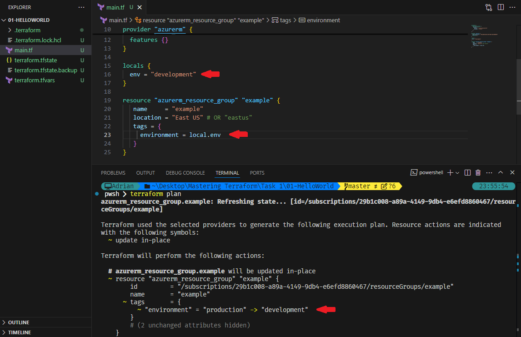Switch to the PROBLEMS tab

[x=113, y=173]
